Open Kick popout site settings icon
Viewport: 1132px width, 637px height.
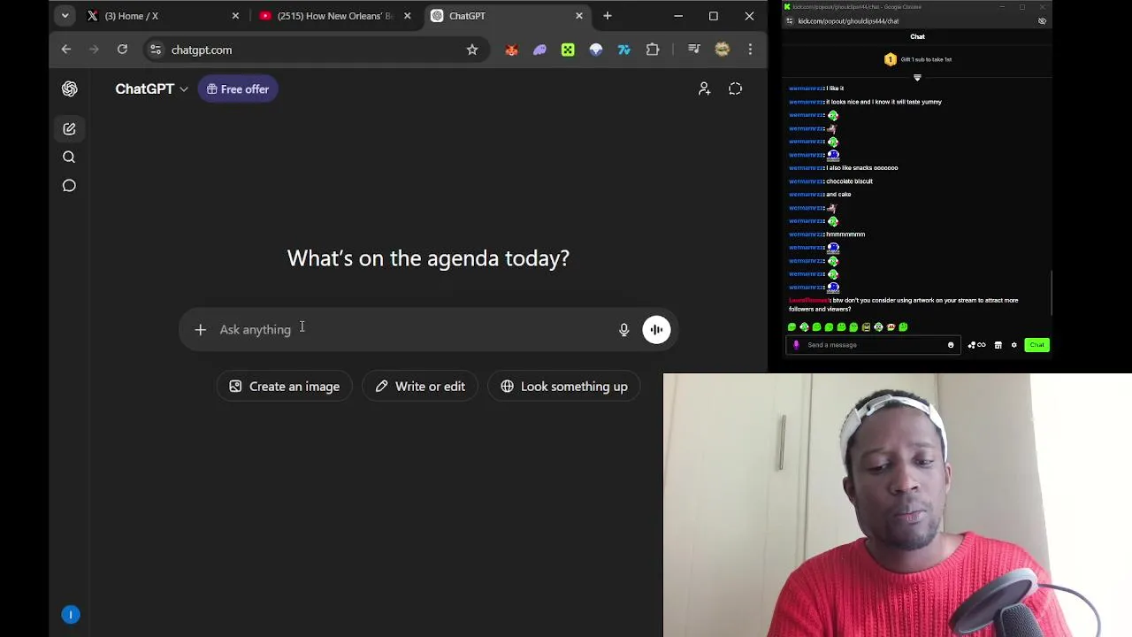click(790, 21)
